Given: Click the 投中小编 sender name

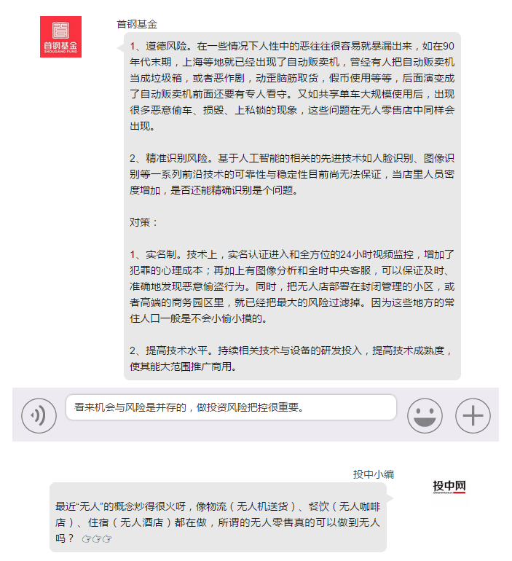Looking at the screenshot, I should [374, 474].
